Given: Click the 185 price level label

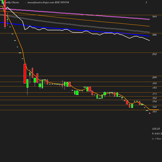Looking at the screenshot, I should (x=154, y=88).
